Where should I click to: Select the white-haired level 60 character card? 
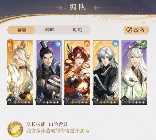coord(134,72)
